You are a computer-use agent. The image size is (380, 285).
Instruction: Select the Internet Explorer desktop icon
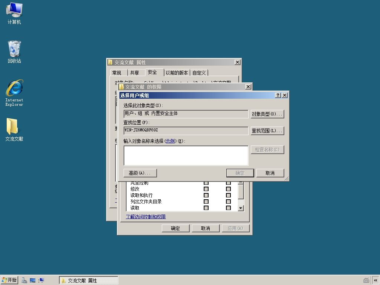(14, 93)
